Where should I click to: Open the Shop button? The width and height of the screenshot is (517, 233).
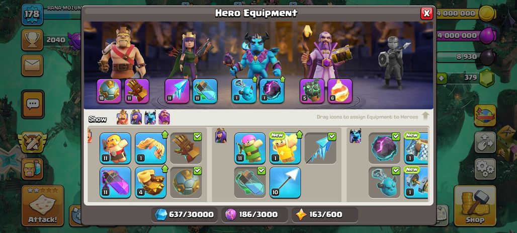point(475,206)
